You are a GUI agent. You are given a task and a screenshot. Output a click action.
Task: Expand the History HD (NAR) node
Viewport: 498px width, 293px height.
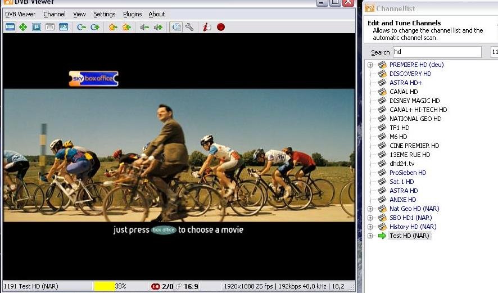coord(370,227)
